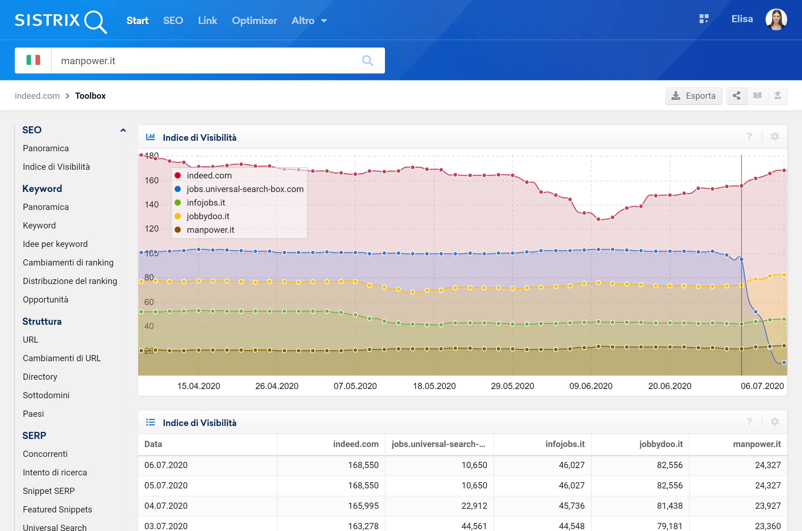Screen dimensions: 802x531
Task: Open the Keyword sidebar heading
Action: click(x=42, y=189)
